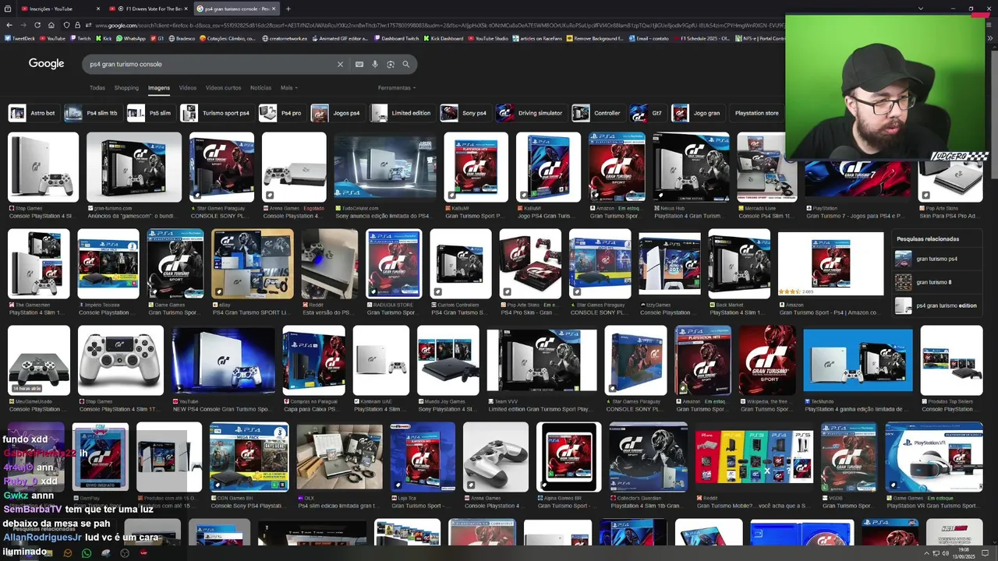Open the Twitch bookmark

[81, 38]
